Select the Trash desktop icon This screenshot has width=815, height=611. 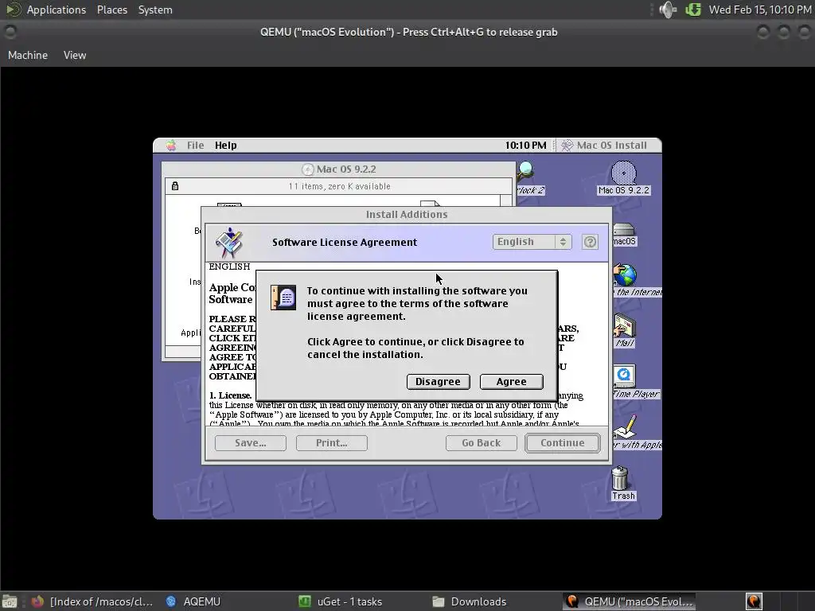[622, 483]
